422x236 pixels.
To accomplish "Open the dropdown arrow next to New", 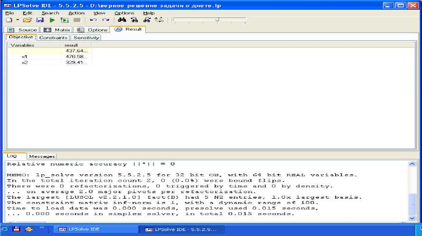I will (18, 20).
